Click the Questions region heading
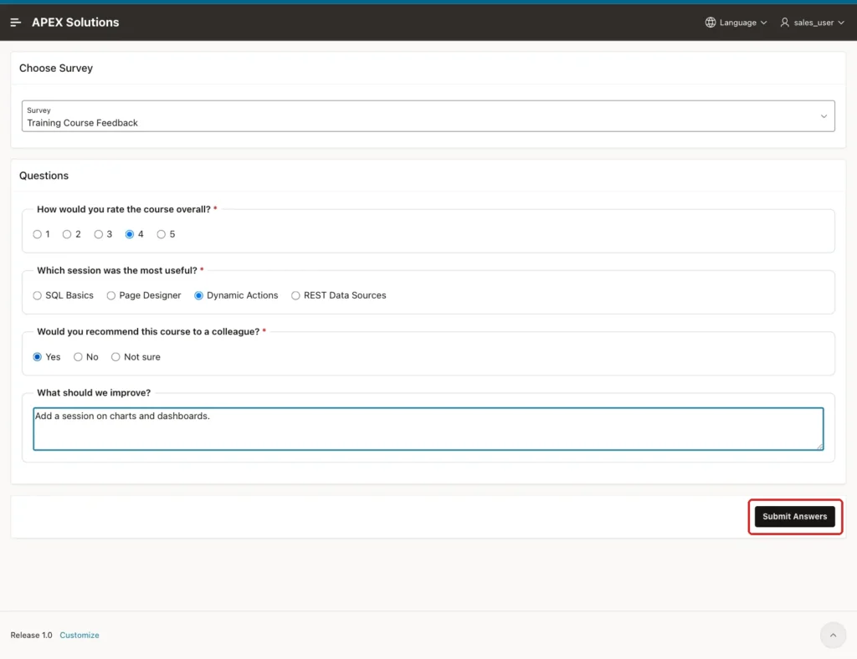 (44, 176)
